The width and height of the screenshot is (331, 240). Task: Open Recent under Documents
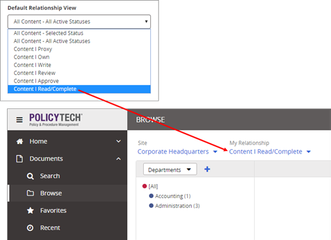[50, 228]
